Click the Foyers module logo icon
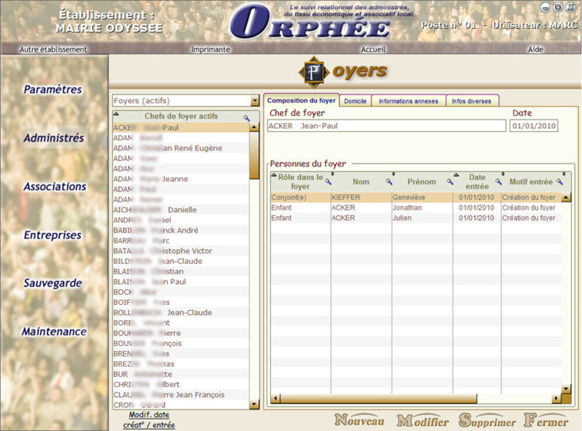This screenshot has height=431, width=582. [314, 72]
